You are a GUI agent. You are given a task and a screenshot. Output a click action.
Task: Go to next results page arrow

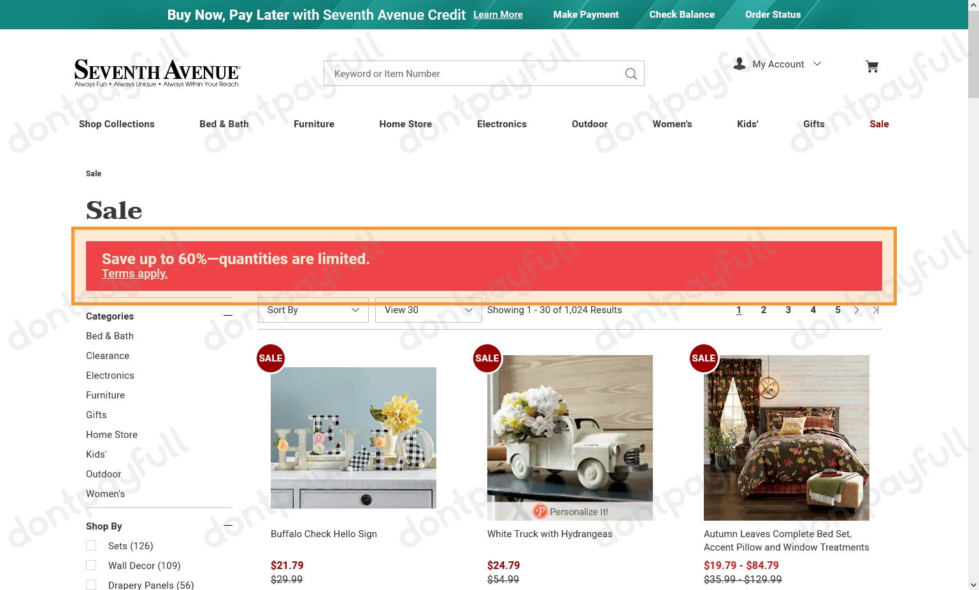click(857, 310)
